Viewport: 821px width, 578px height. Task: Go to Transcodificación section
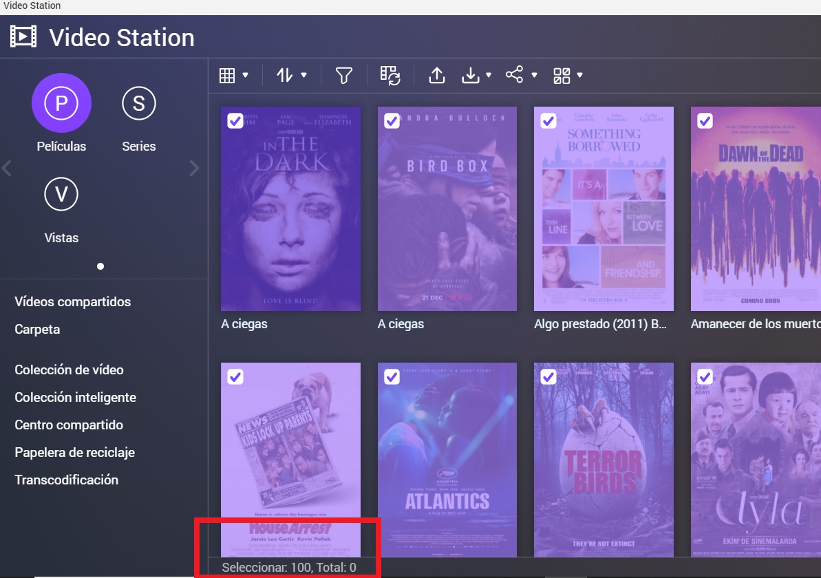(66, 480)
